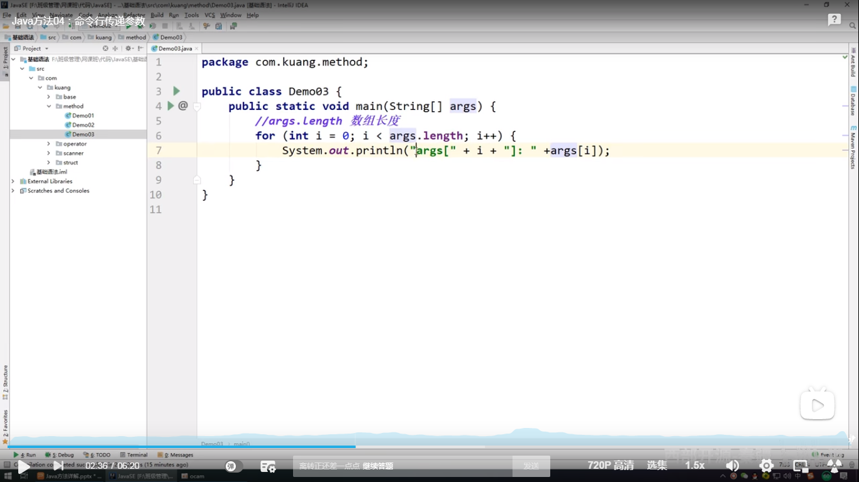Viewport: 859px width, 482px height.
Task: Collapse the src folder
Action: tap(22, 68)
